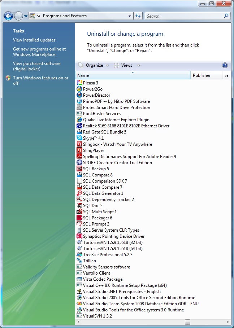Viewport: 234px width, 328px height.
Task: Select the SQL Data Compare 7 row
Action: tap(100, 187)
